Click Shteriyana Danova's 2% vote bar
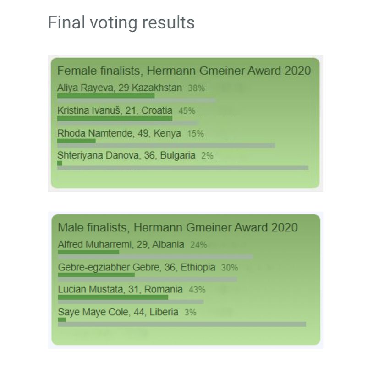The height and width of the screenshot is (385, 379). tap(60, 163)
